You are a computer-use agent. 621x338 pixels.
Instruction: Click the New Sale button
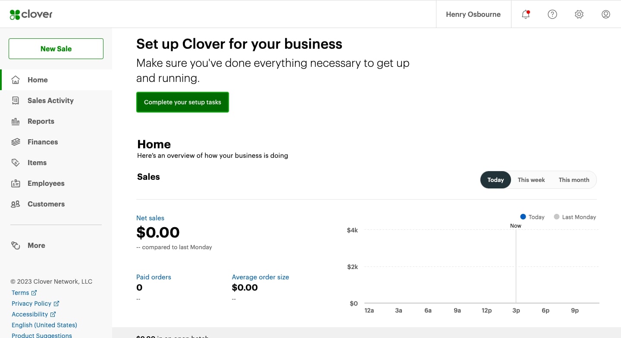point(56,49)
